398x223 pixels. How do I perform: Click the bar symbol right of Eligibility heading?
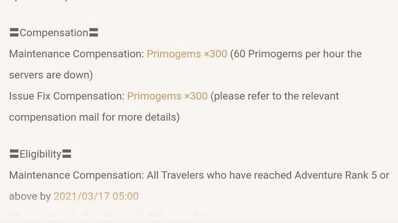[x=67, y=154]
